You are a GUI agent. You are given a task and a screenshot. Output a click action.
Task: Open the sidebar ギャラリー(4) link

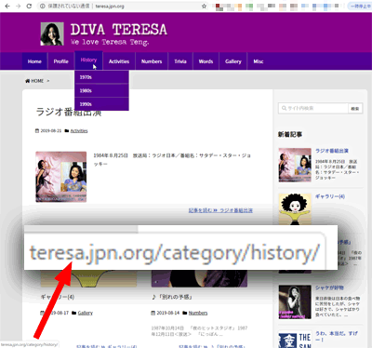coord(330,196)
